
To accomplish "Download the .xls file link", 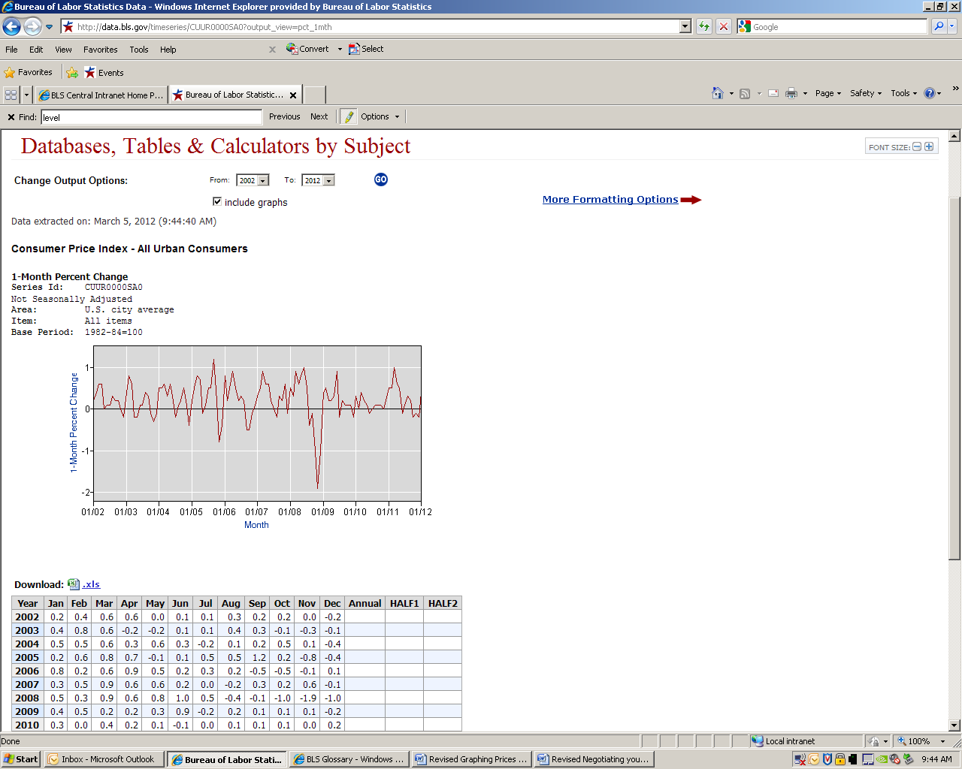I will (90, 584).
